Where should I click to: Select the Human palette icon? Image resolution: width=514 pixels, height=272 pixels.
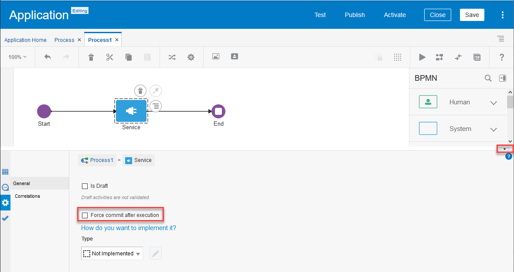point(428,102)
